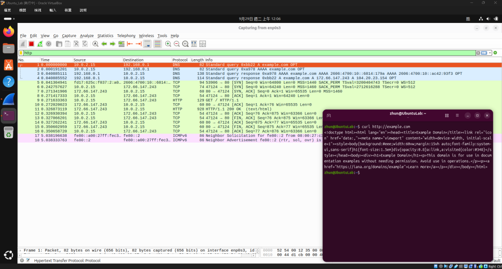Open the File menu
502x269 pixels.
(x=23, y=36)
